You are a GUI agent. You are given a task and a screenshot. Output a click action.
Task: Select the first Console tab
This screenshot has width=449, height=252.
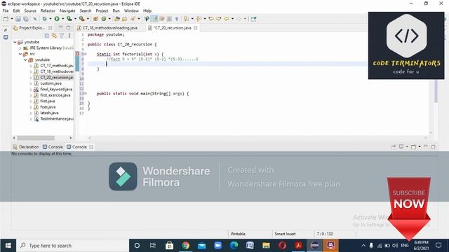pyautogui.click(x=53, y=147)
